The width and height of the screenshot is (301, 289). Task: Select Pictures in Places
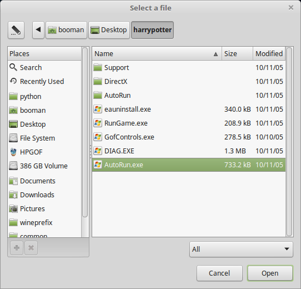(x=44, y=208)
